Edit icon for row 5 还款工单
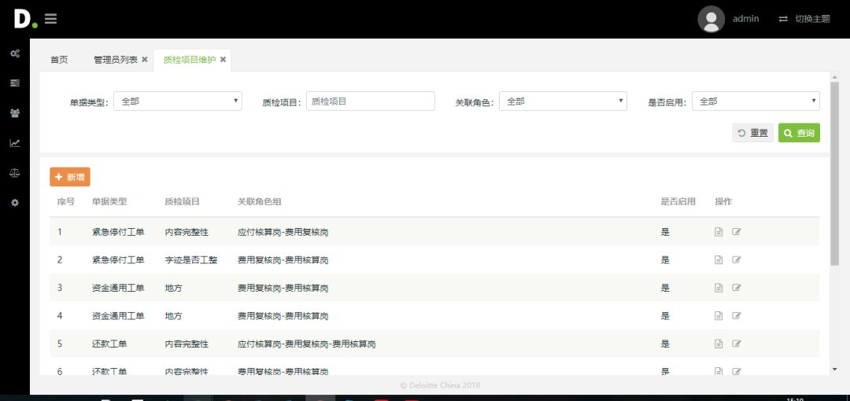 coord(736,344)
